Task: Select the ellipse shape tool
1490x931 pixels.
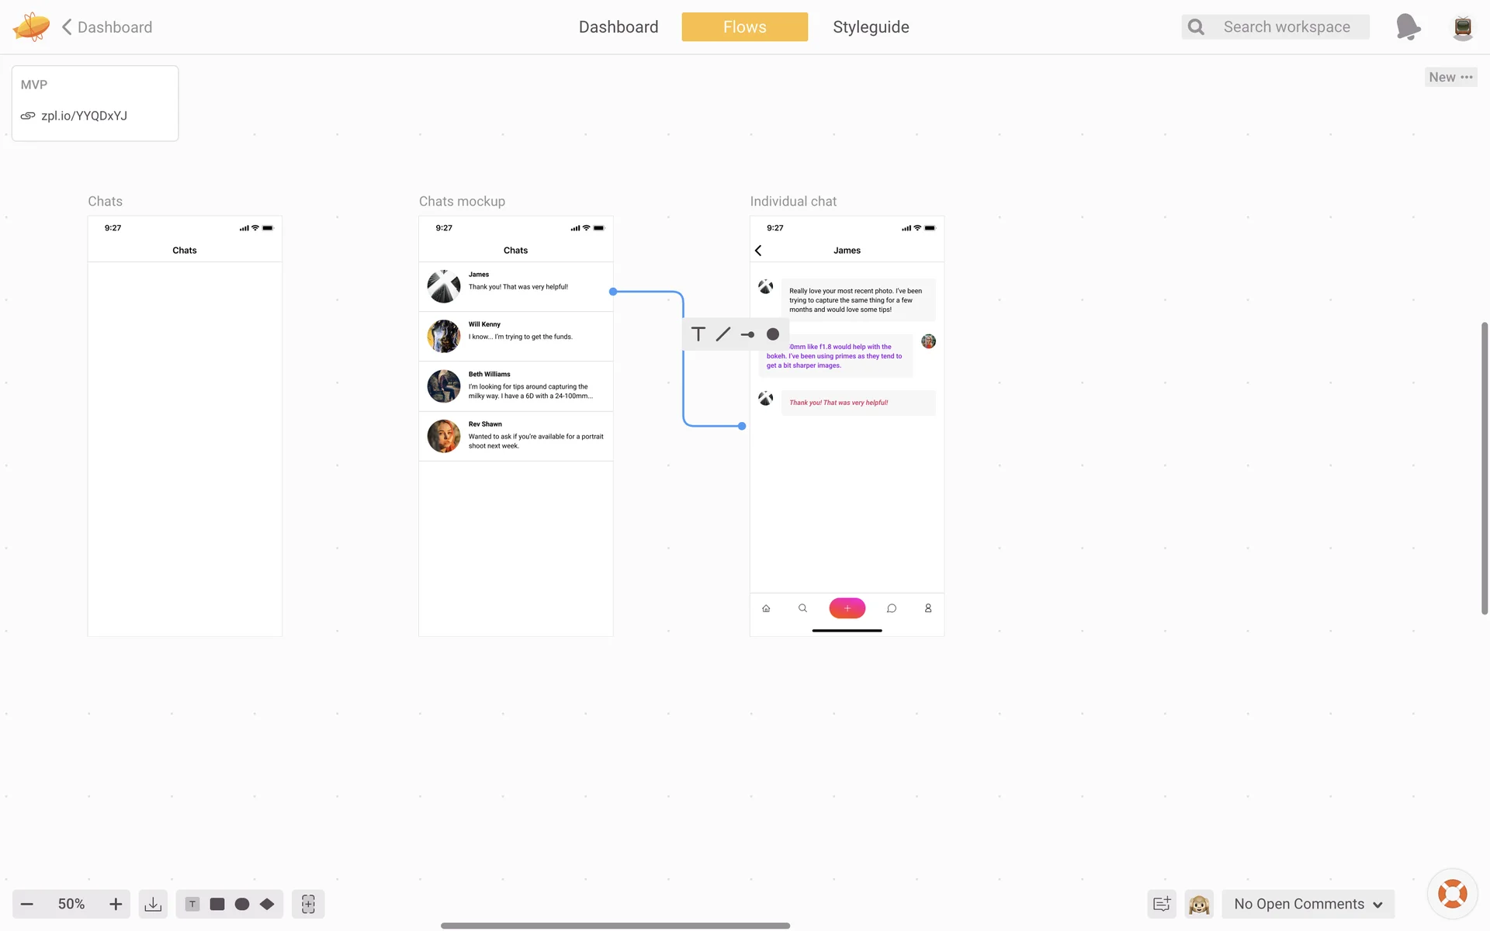Action: tap(242, 904)
